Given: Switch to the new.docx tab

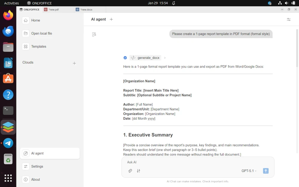Looking at the screenshot, I should tap(87, 9).
